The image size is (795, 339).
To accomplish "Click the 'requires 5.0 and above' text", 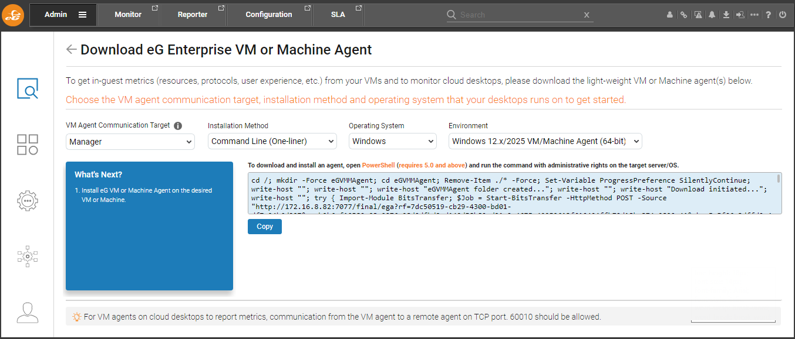I will 432,166.
